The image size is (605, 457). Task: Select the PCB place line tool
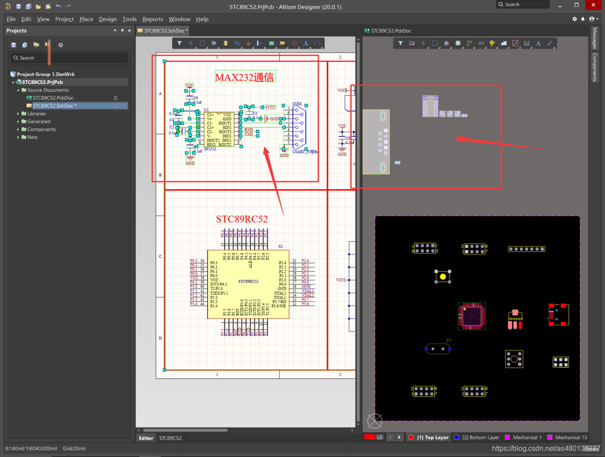coord(550,43)
